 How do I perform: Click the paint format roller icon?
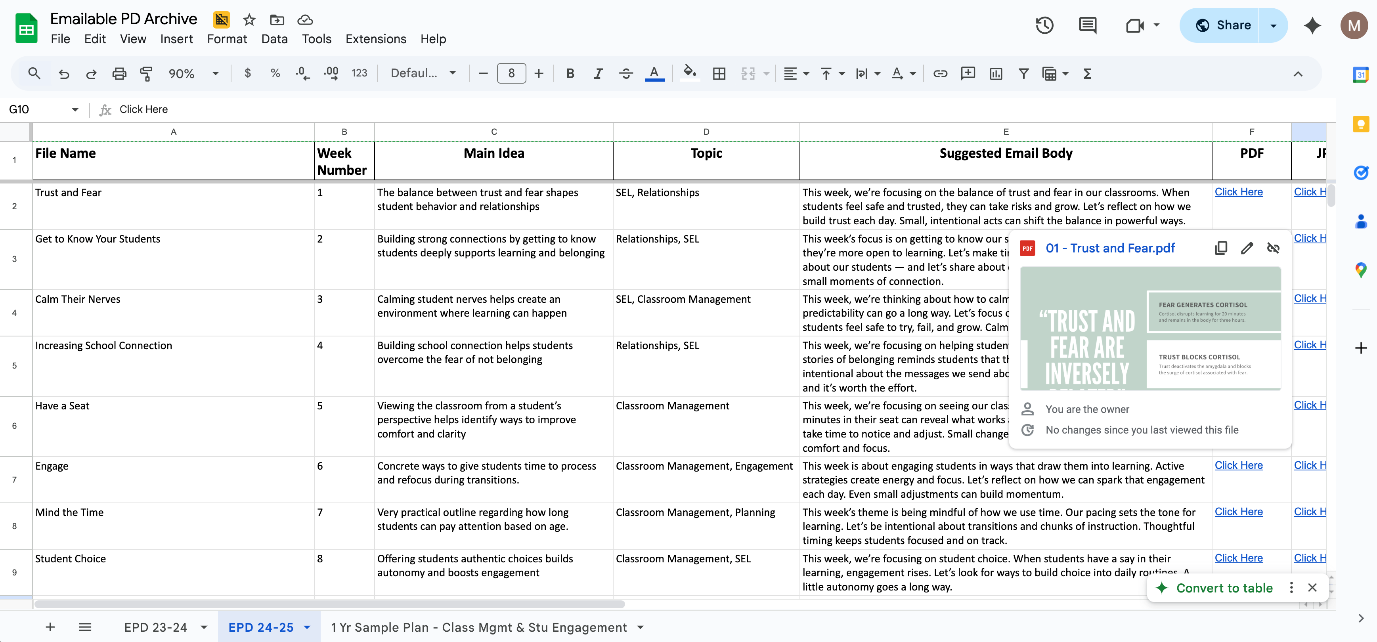coord(146,73)
